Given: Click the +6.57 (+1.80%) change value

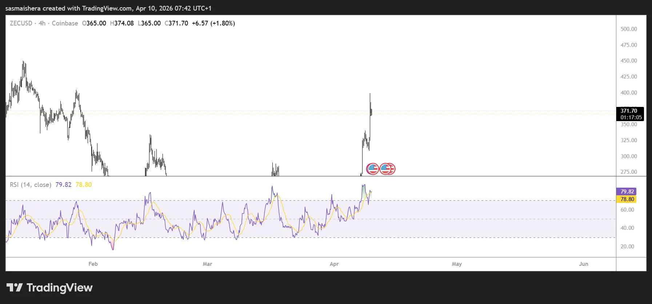Looking at the screenshot, I should pos(213,23).
